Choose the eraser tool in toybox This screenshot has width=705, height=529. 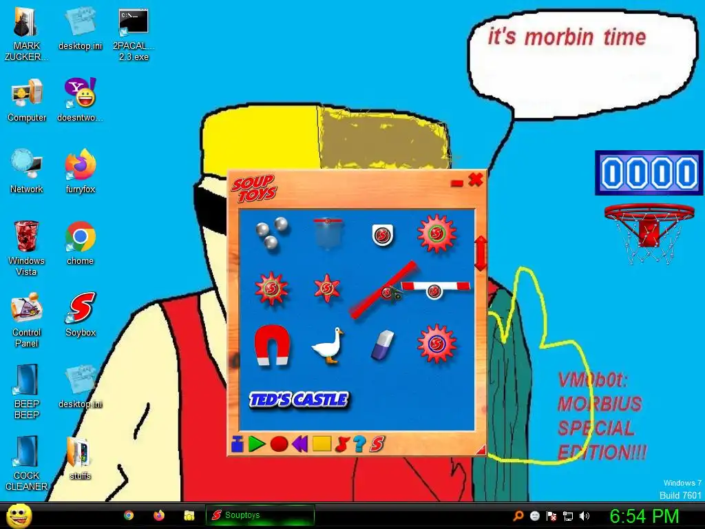coord(383,345)
